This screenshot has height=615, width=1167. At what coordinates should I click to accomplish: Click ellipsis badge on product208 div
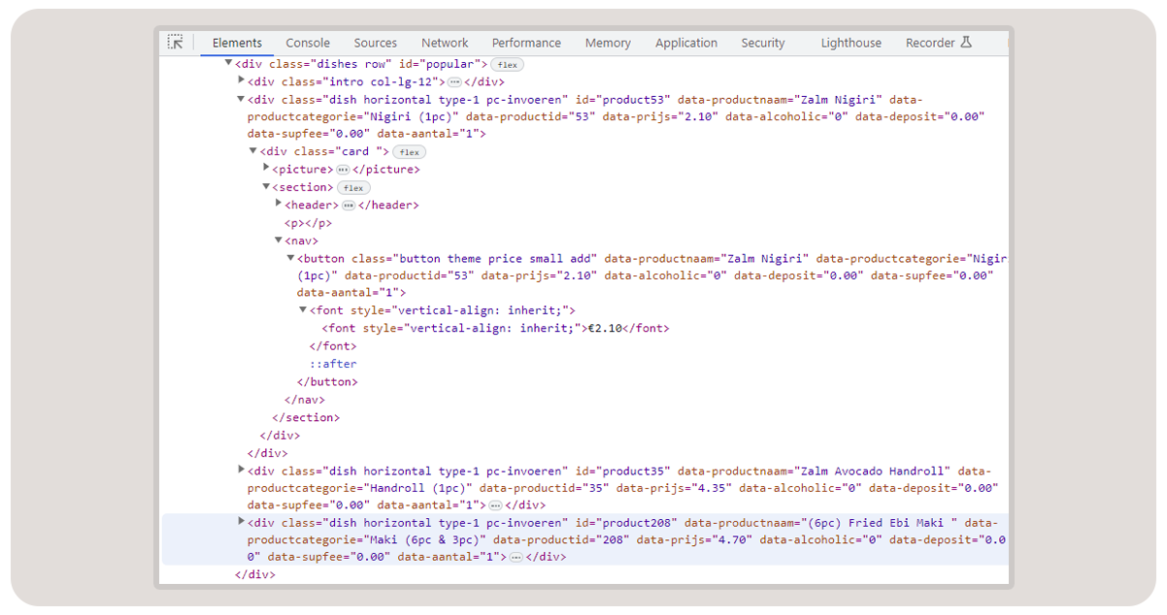coord(517,558)
